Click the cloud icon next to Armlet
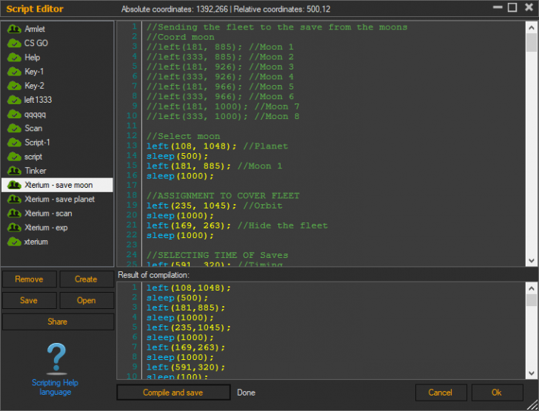The height and width of the screenshot is (411, 539). point(13,29)
